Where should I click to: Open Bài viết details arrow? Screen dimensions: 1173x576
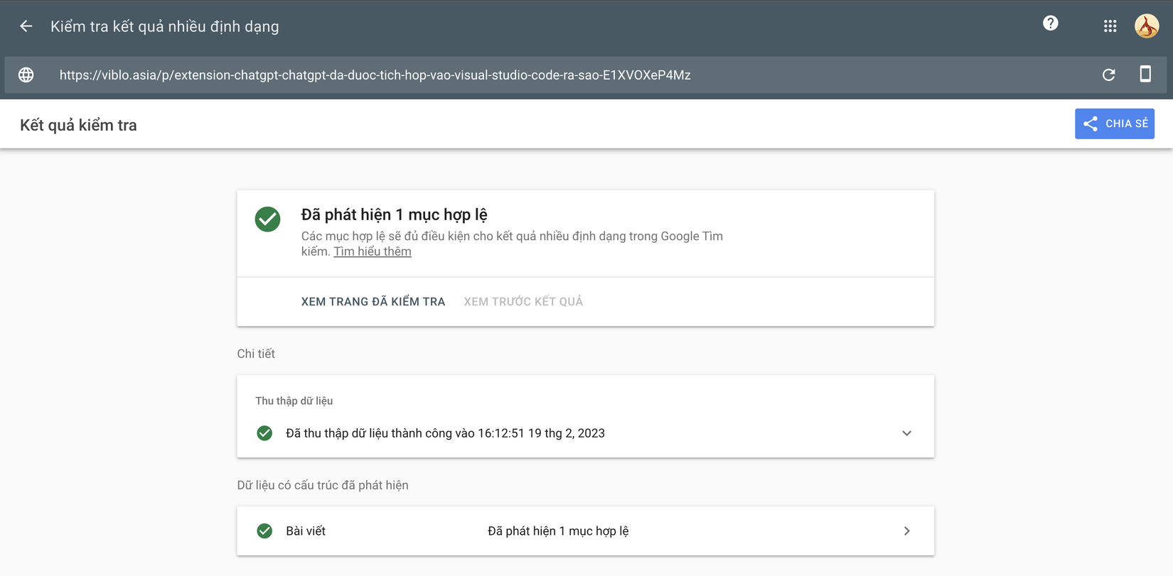[x=906, y=531]
